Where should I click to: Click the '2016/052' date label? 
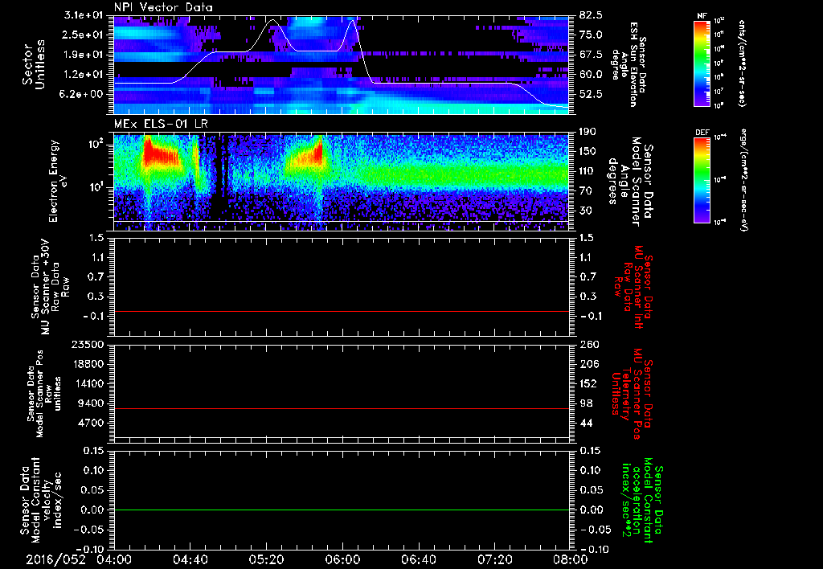[56, 559]
